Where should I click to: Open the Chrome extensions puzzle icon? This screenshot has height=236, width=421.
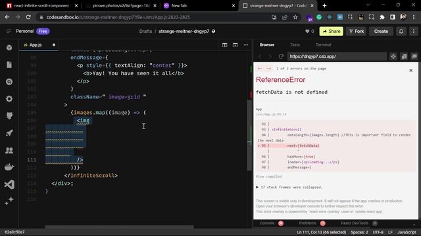coord(382,17)
